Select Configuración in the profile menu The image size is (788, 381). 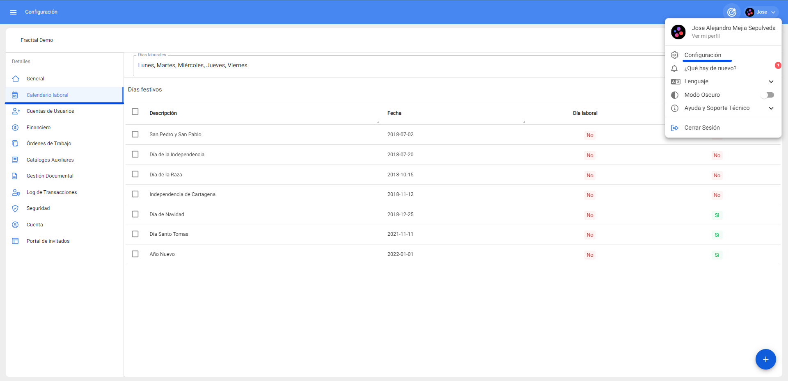(702, 55)
